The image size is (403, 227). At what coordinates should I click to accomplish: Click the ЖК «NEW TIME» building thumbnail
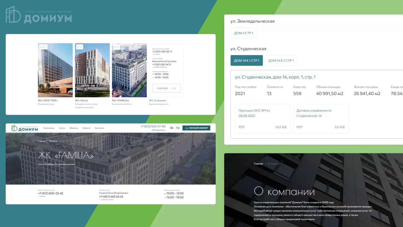55,70
